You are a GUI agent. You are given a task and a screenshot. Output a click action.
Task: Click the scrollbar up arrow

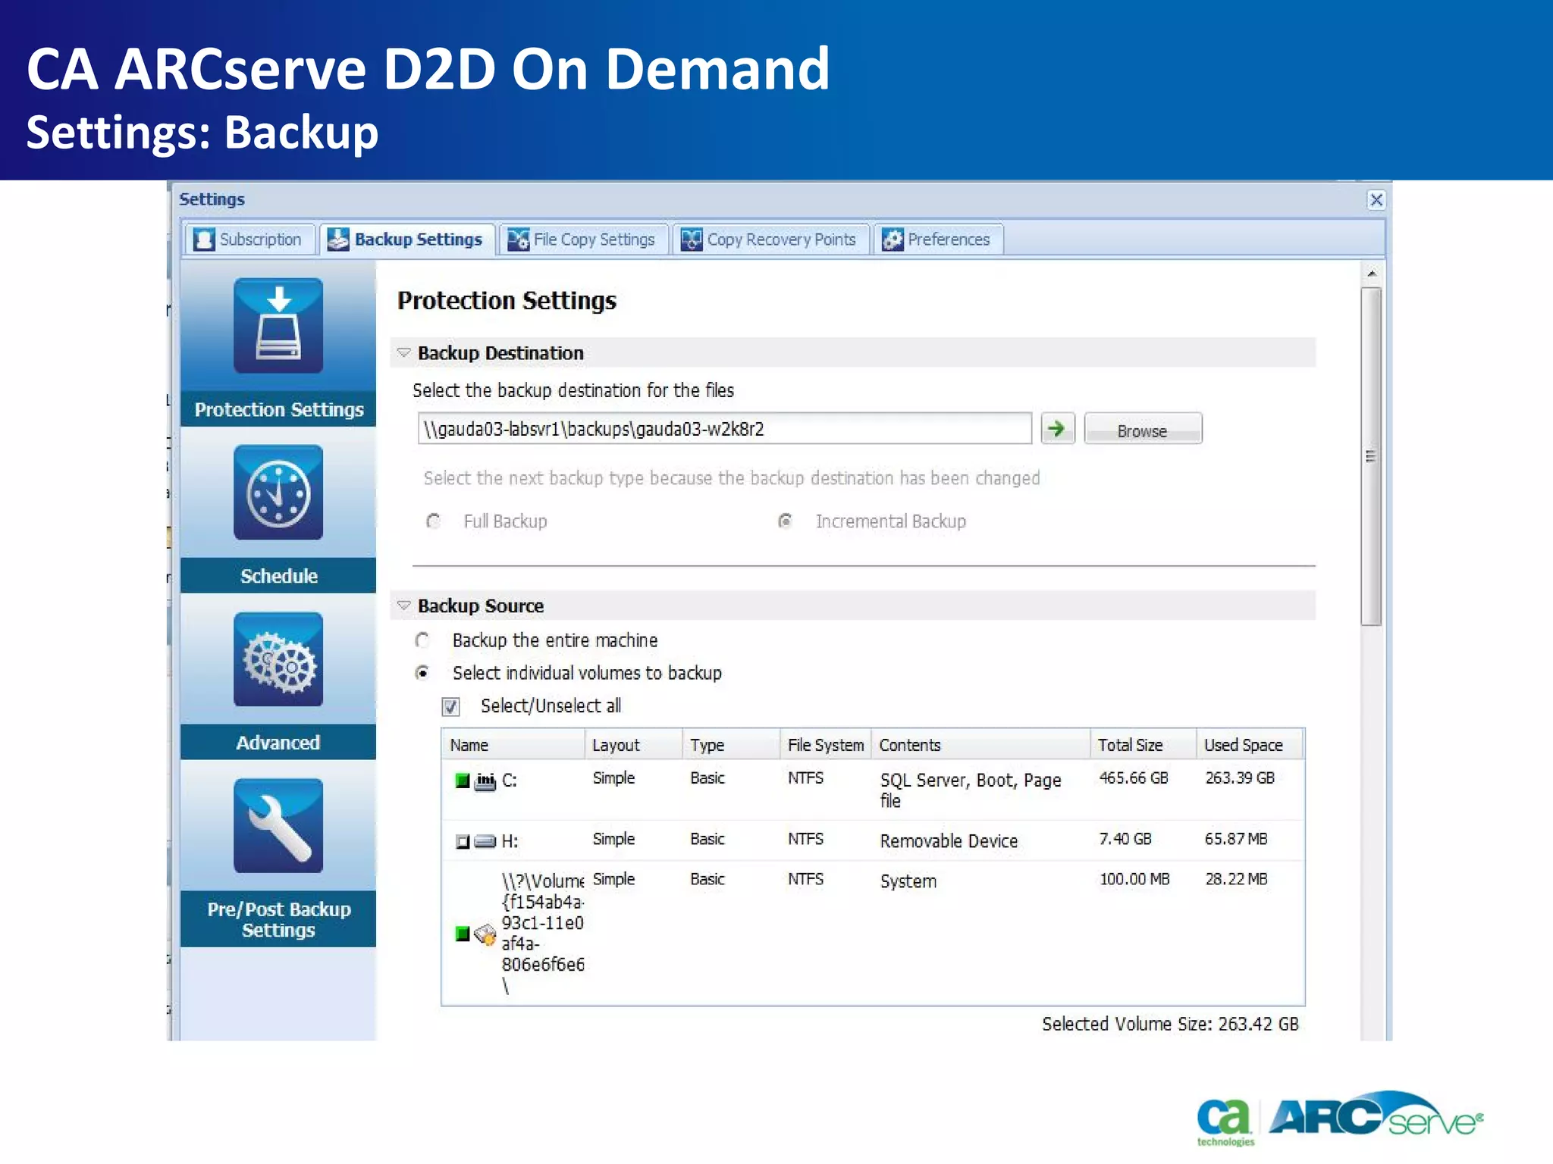[x=1371, y=274]
